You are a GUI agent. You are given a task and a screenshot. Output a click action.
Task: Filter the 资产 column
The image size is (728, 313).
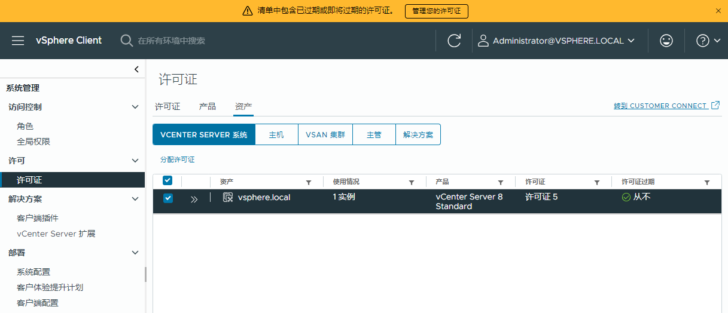(309, 182)
